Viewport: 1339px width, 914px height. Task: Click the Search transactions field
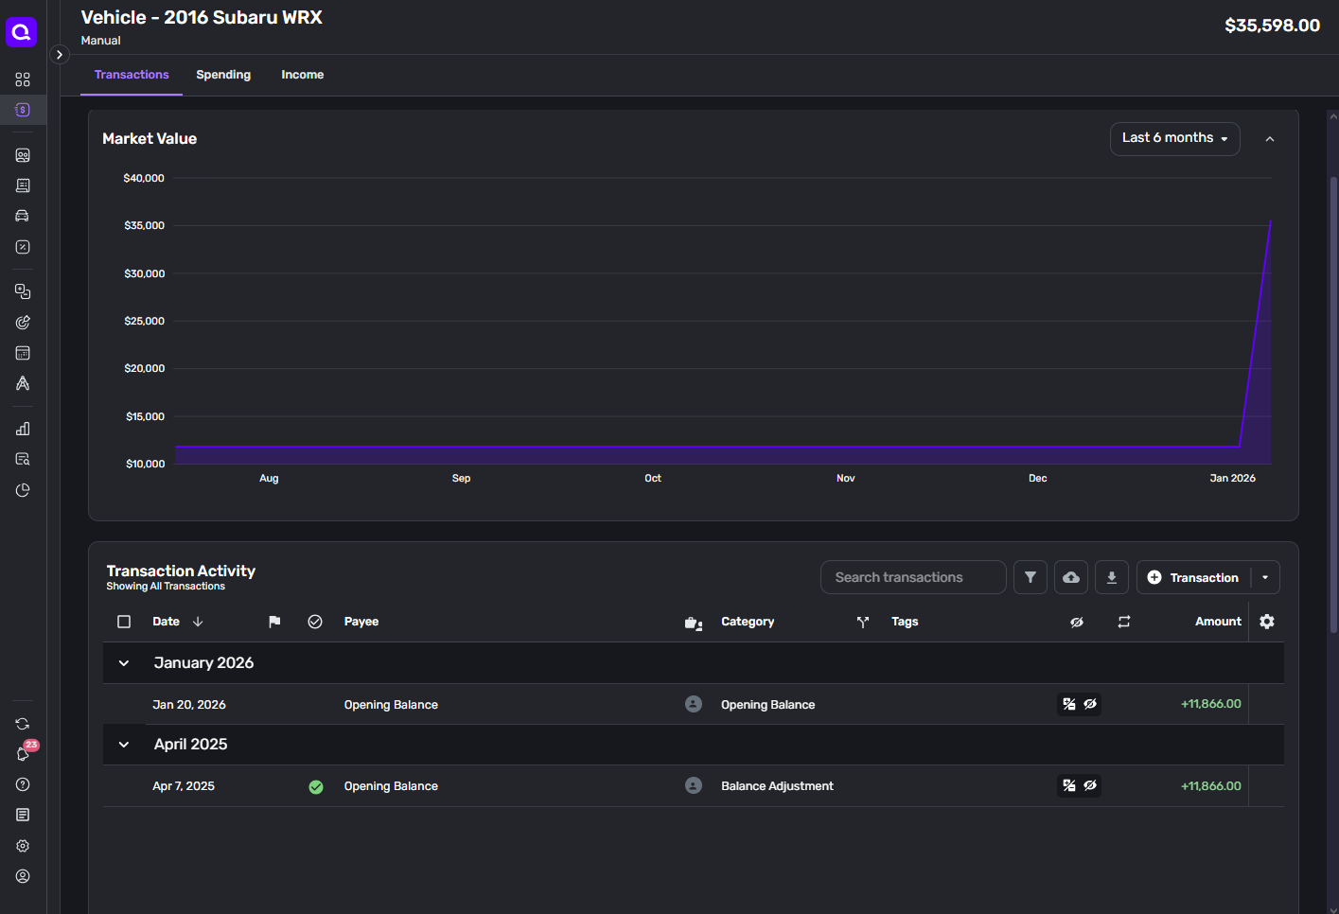point(913,577)
